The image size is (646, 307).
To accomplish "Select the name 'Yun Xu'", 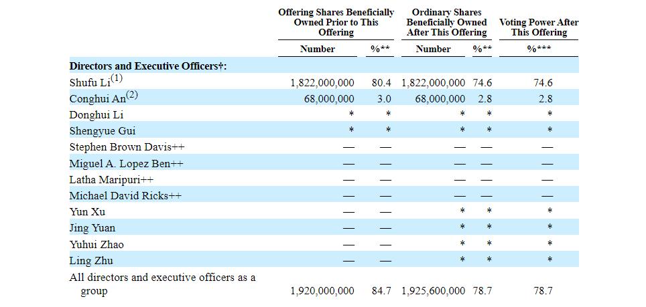I will [x=87, y=212].
